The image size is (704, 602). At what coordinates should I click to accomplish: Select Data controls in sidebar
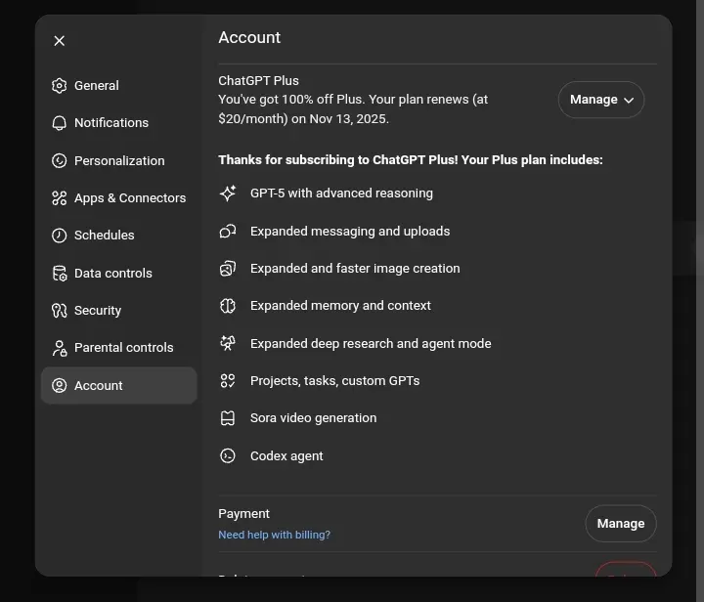point(119,274)
